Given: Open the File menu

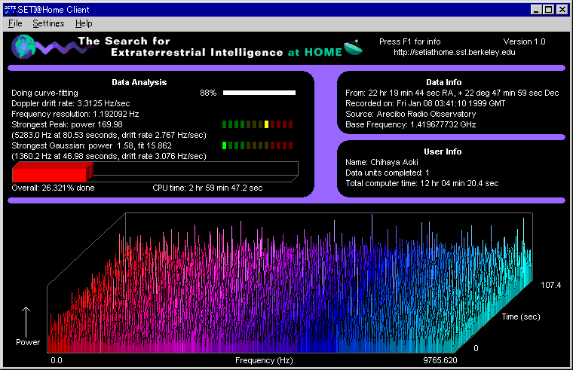Looking at the screenshot, I should coord(15,23).
